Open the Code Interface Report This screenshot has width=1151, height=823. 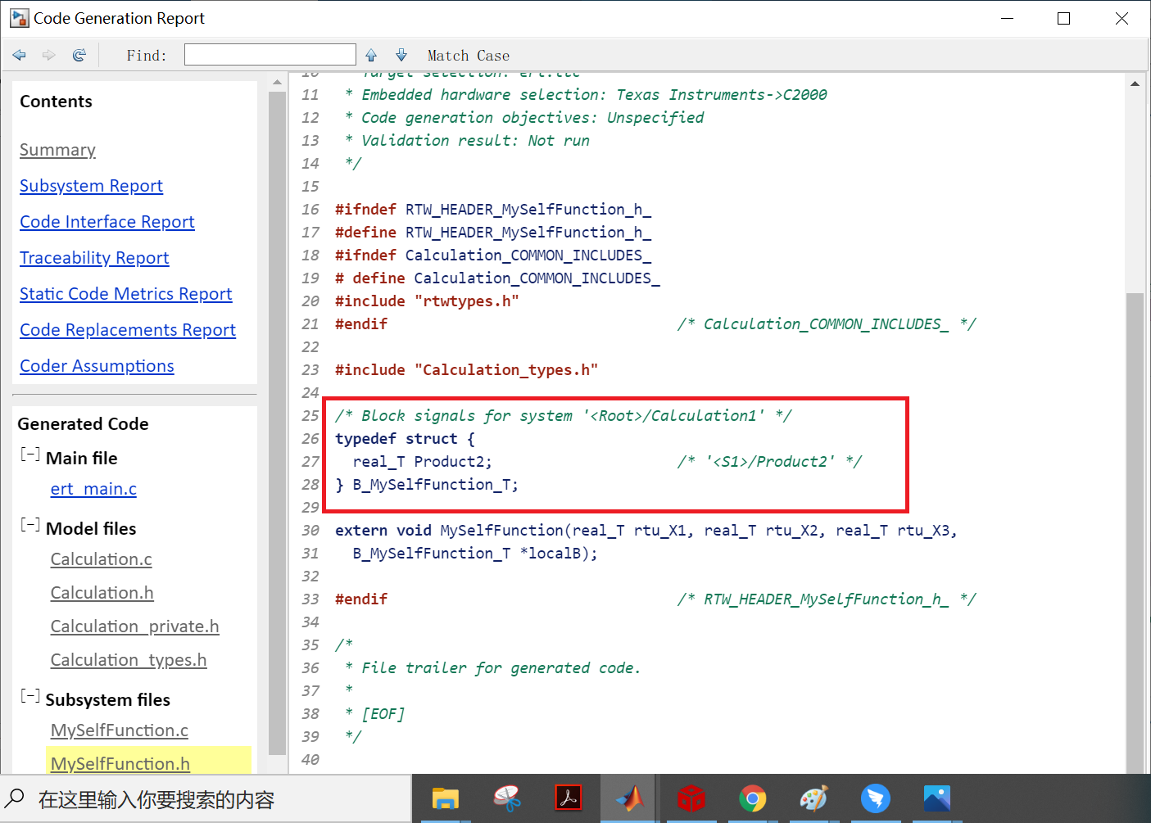tap(107, 222)
